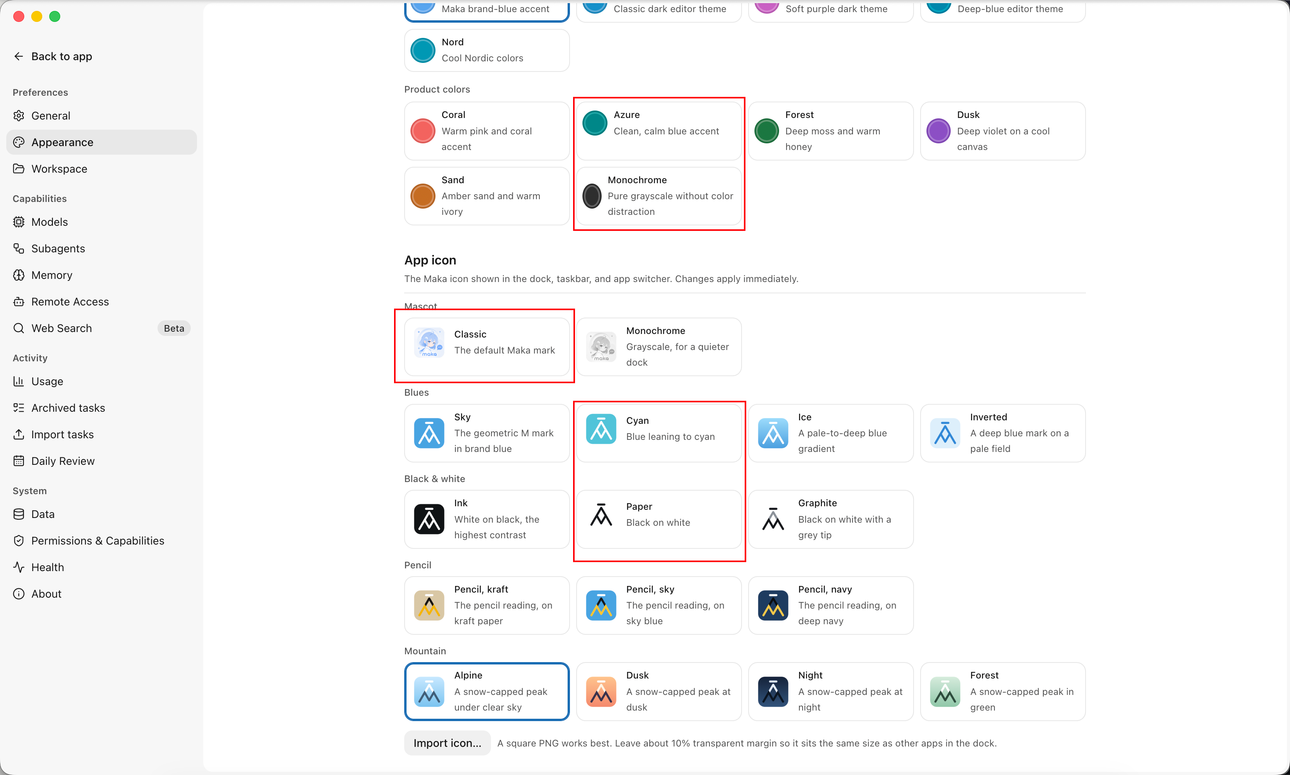Click the Import tasks upload icon
Image resolution: width=1290 pixels, height=775 pixels.
pyautogui.click(x=19, y=434)
